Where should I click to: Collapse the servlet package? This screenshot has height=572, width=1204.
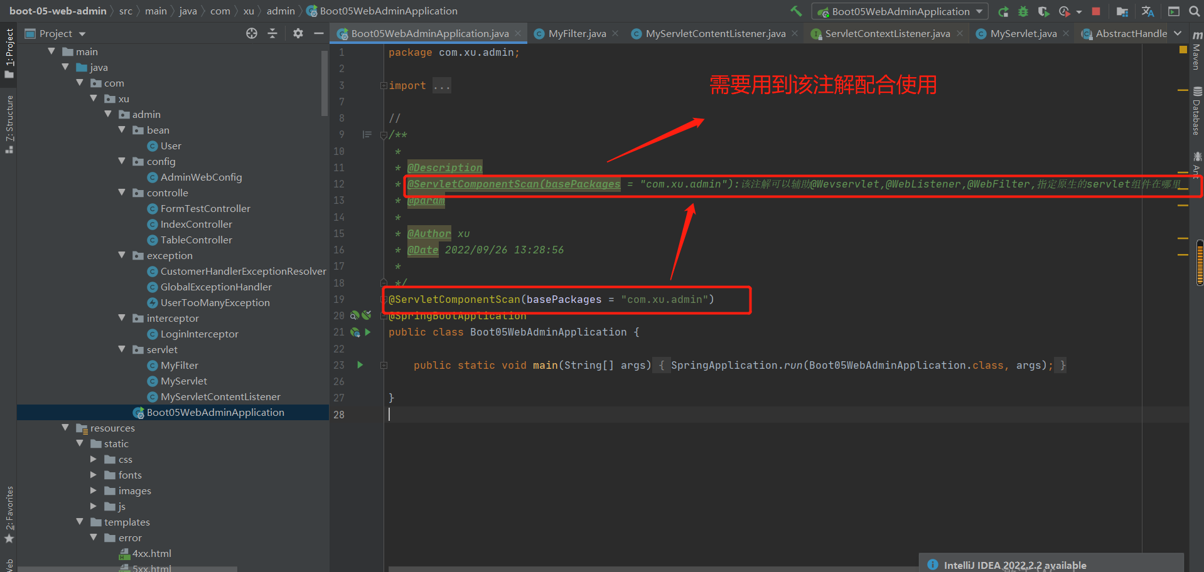pos(122,349)
